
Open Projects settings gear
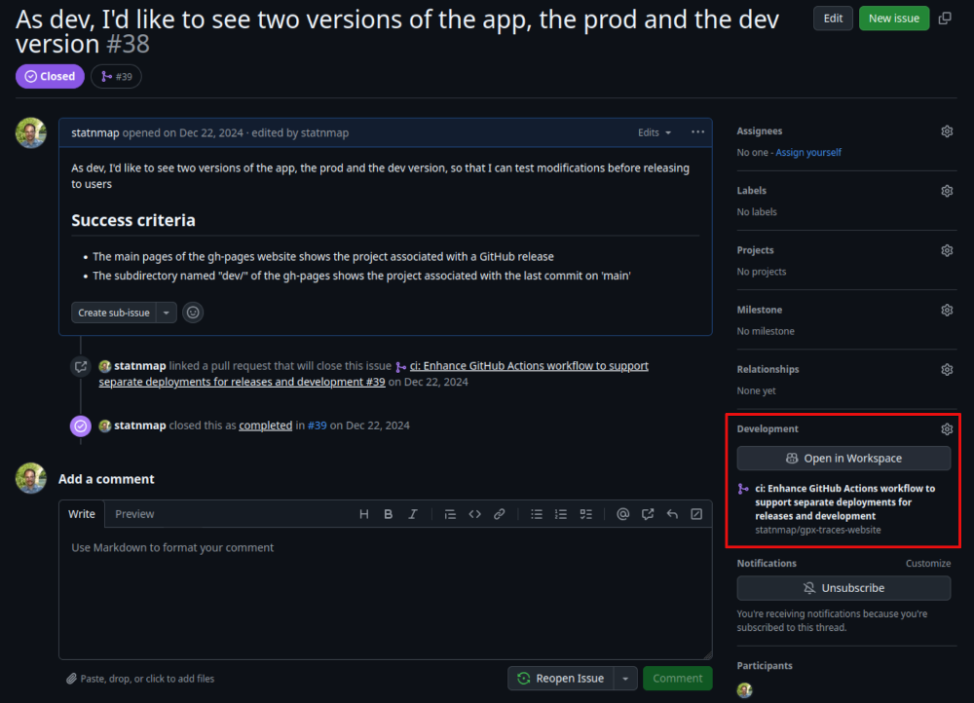pos(947,250)
